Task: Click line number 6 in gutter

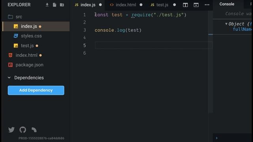Action: coord(85,53)
